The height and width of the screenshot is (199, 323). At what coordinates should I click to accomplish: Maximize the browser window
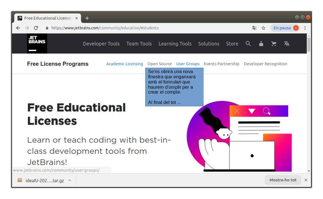tap(302, 17)
